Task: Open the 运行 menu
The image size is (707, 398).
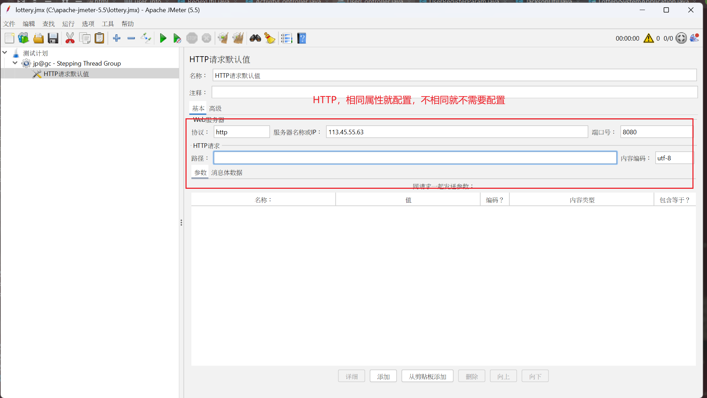Action: 68,24
